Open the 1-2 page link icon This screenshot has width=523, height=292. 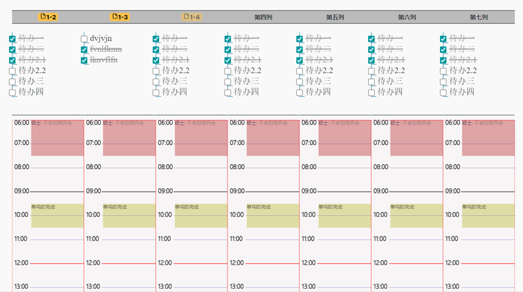coord(44,16)
